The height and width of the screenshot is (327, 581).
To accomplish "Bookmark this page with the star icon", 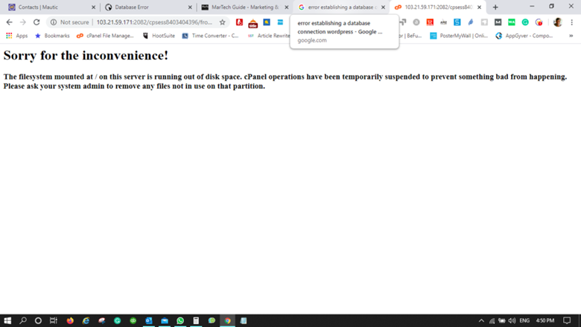I will [x=222, y=22].
